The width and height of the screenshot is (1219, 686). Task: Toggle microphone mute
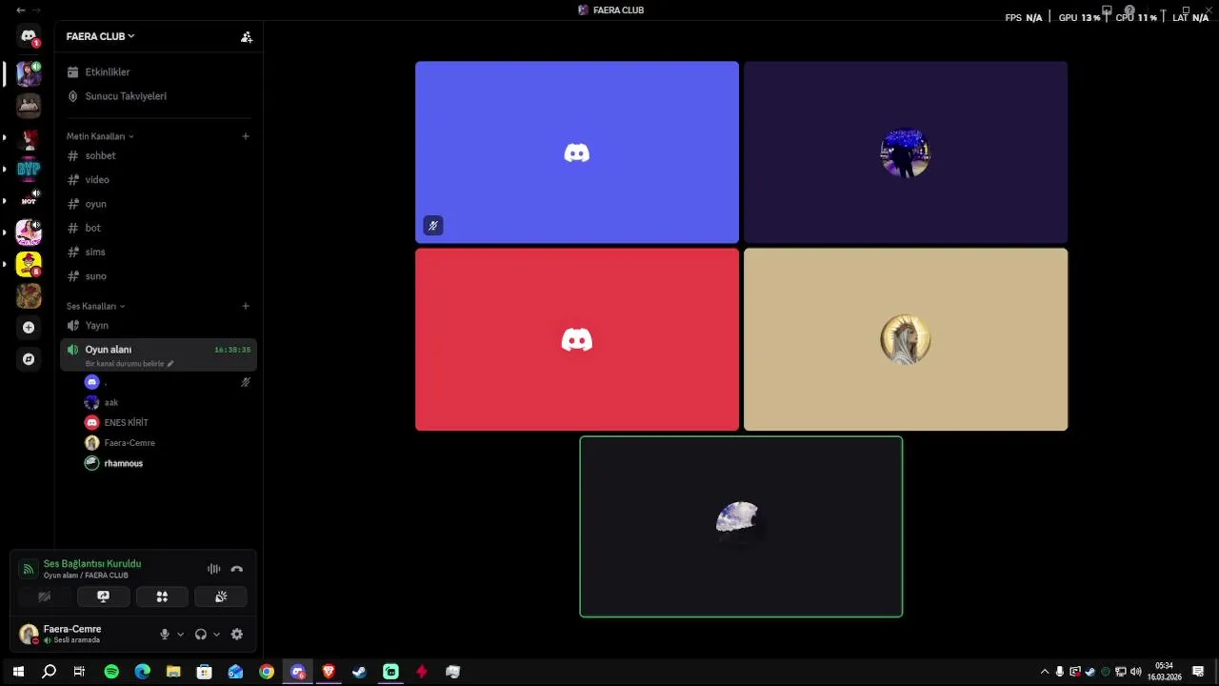165,635
